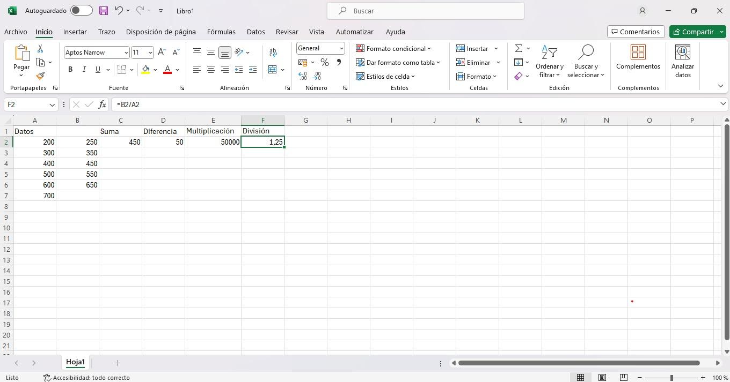Click the AutoSum sigma icon
The width and height of the screenshot is (730, 382).
tap(519, 49)
